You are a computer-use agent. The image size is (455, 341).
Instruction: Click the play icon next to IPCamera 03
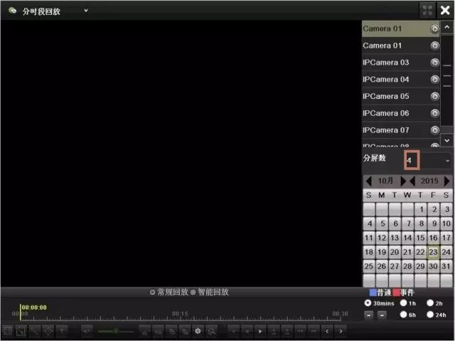click(434, 63)
